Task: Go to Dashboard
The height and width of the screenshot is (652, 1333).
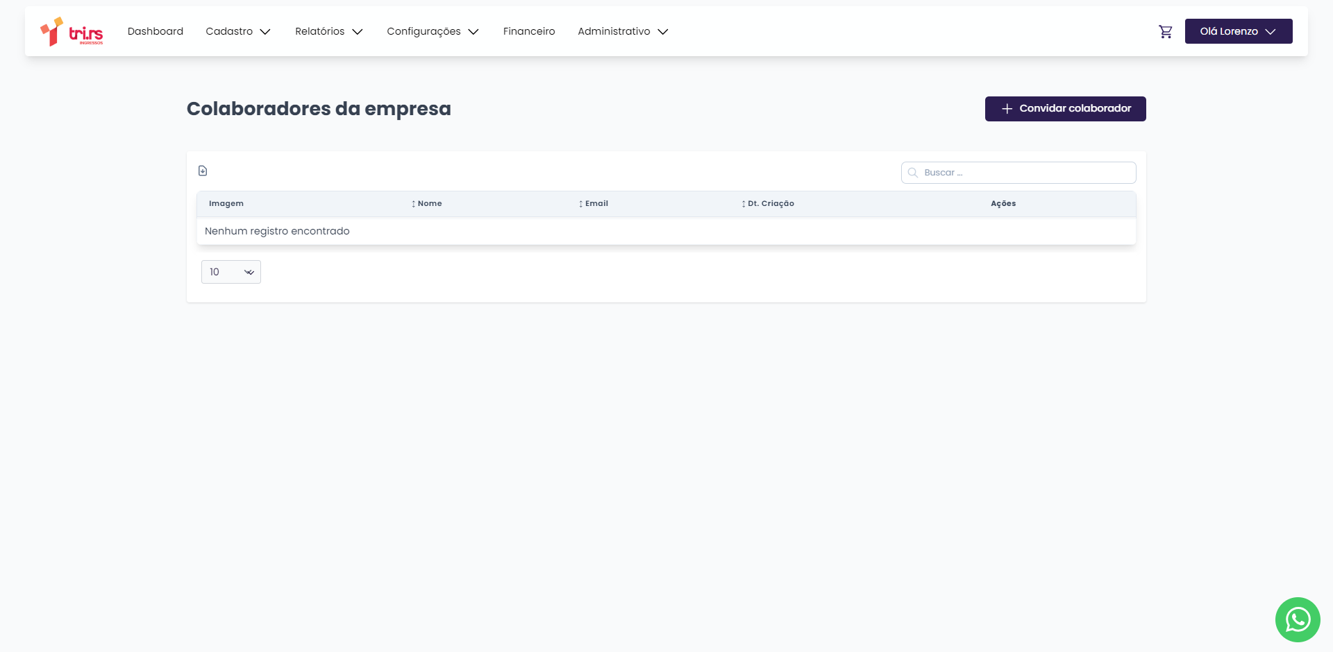Action: (156, 31)
